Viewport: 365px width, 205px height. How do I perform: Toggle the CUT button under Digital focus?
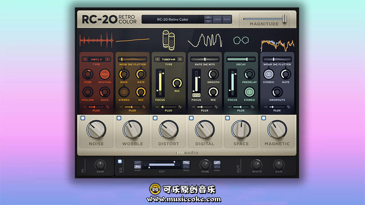196,95
